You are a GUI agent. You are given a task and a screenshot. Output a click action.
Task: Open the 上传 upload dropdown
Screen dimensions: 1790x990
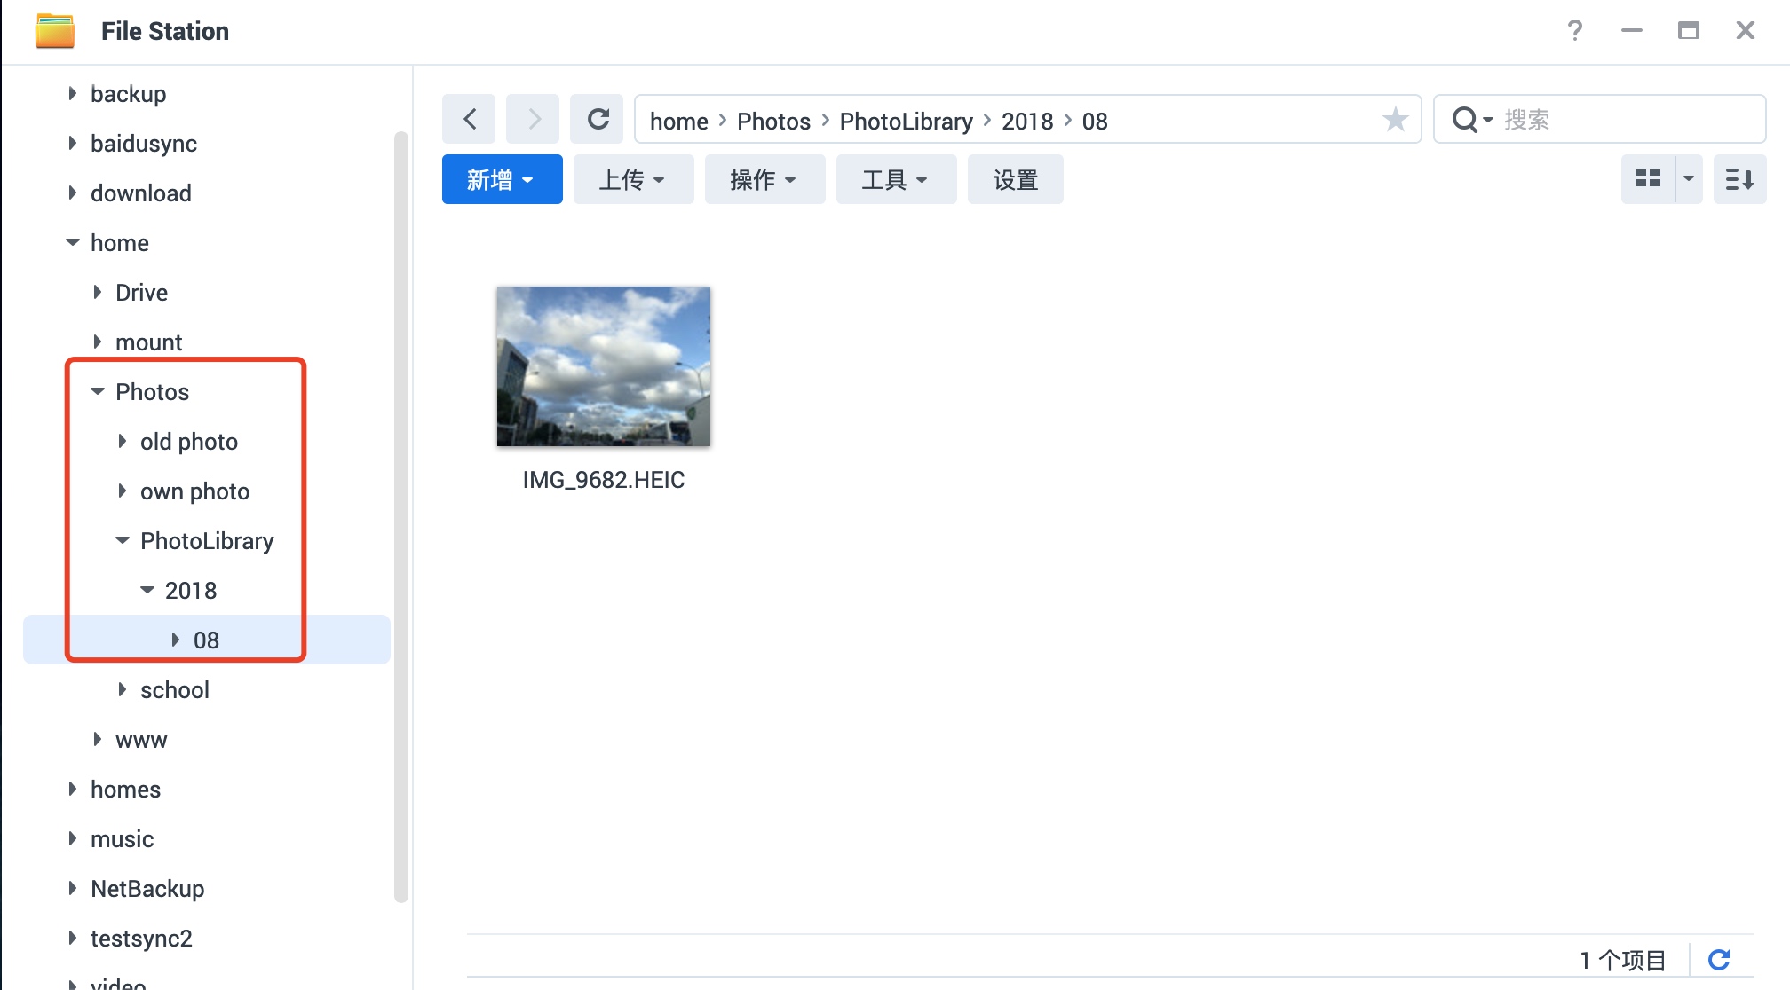click(x=633, y=179)
